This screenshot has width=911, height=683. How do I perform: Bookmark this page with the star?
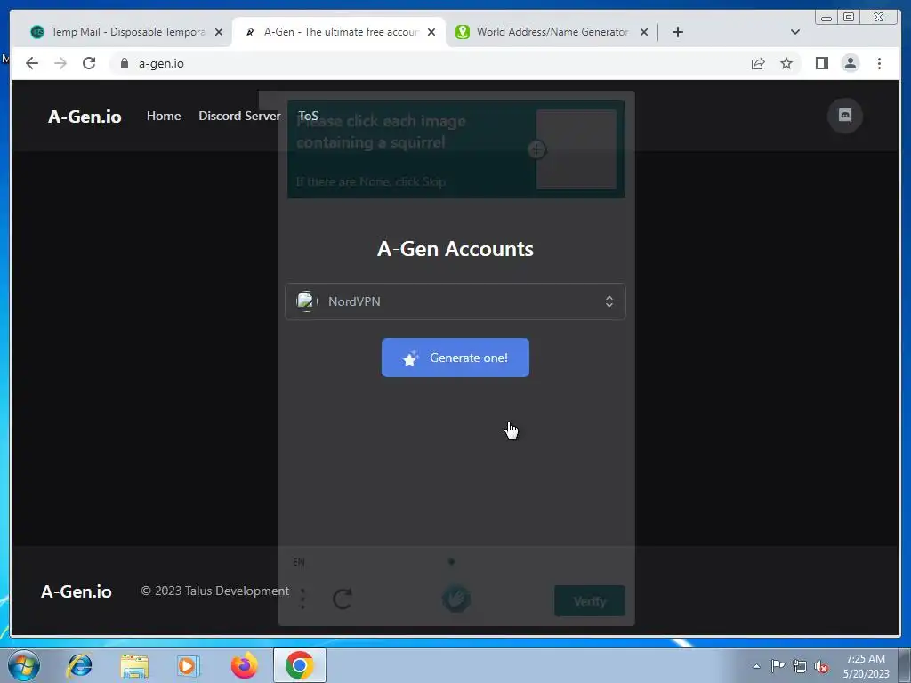(x=786, y=63)
